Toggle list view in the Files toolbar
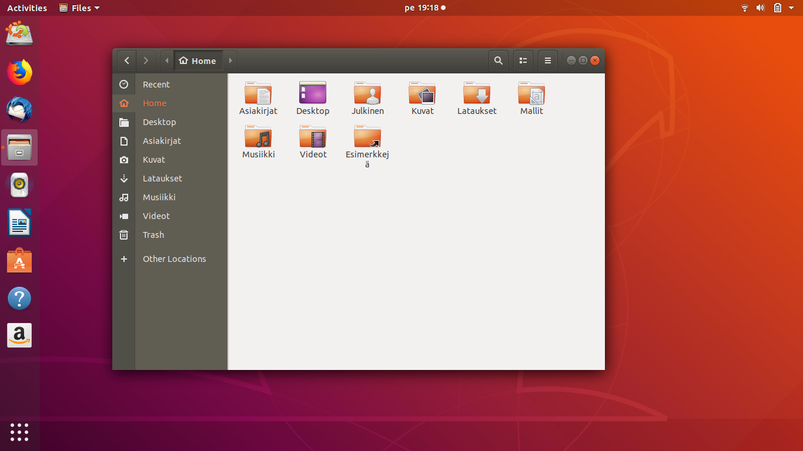803x451 pixels. point(523,60)
